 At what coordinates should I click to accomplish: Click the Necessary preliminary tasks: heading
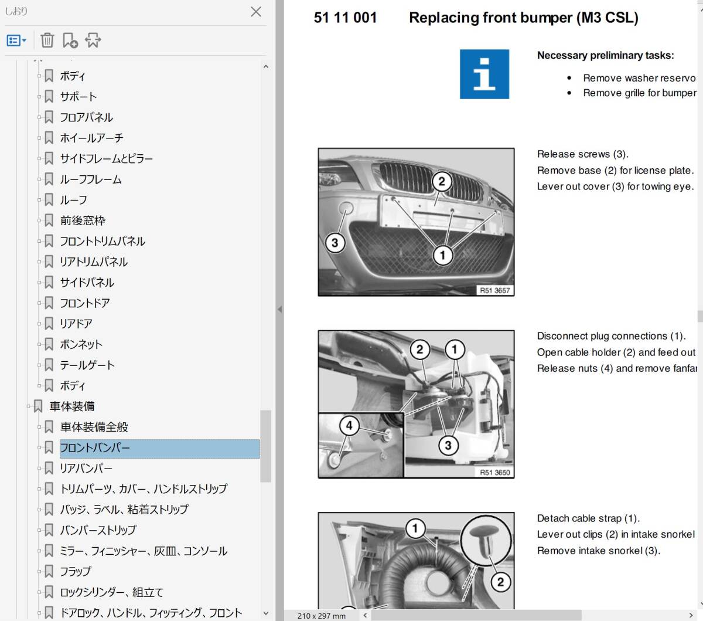coord(606,56)
